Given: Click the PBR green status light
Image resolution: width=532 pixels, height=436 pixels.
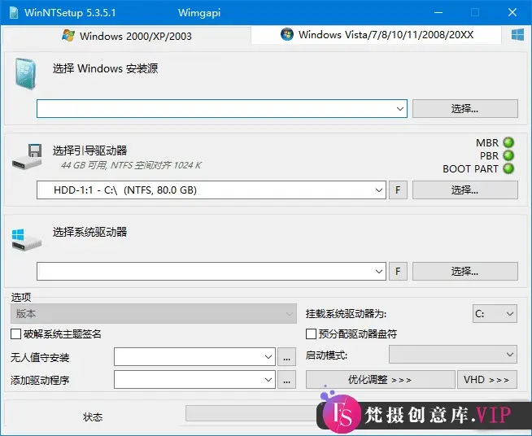Looking at the screenshot, I should 508,155.
